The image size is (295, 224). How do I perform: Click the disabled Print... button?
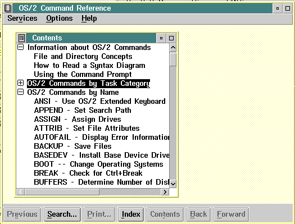[x=99, y=214]
